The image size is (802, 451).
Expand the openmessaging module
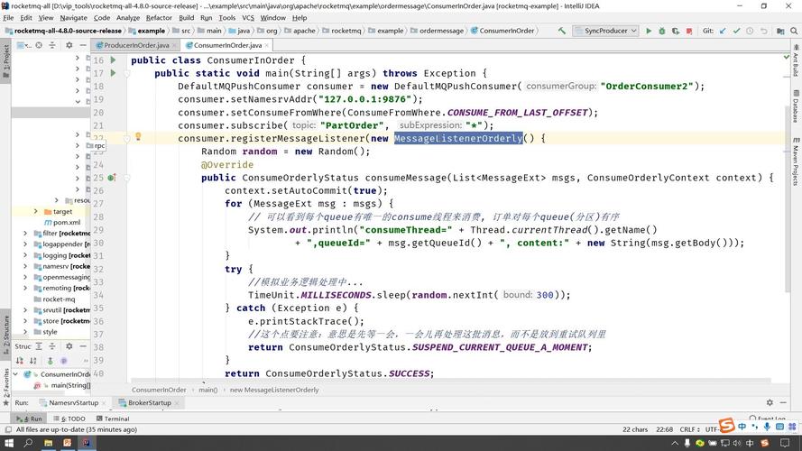(25, 277)
